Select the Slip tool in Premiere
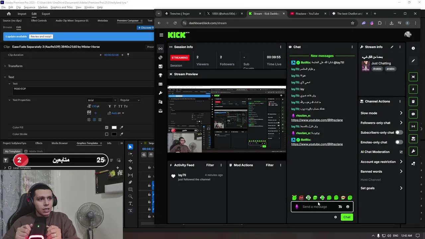This screenshot has height=239, width=425. pyautogui.click(x=130, y=175)
